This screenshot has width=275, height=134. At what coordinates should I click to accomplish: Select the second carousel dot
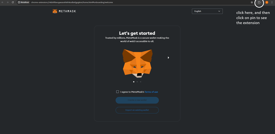pos(137,82)
